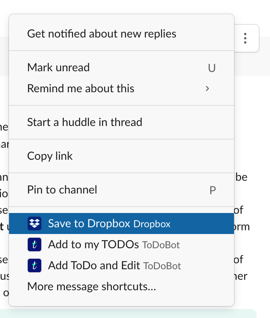Click the ToDoBot icon beside Add to my TODOs
Screen dimensions: 270x318
click(x=34, y=244)
